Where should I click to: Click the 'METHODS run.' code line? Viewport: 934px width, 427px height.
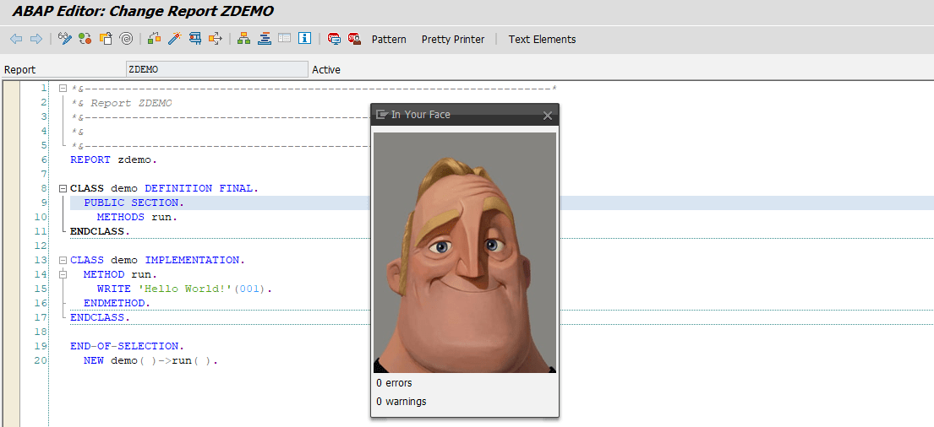137,217
